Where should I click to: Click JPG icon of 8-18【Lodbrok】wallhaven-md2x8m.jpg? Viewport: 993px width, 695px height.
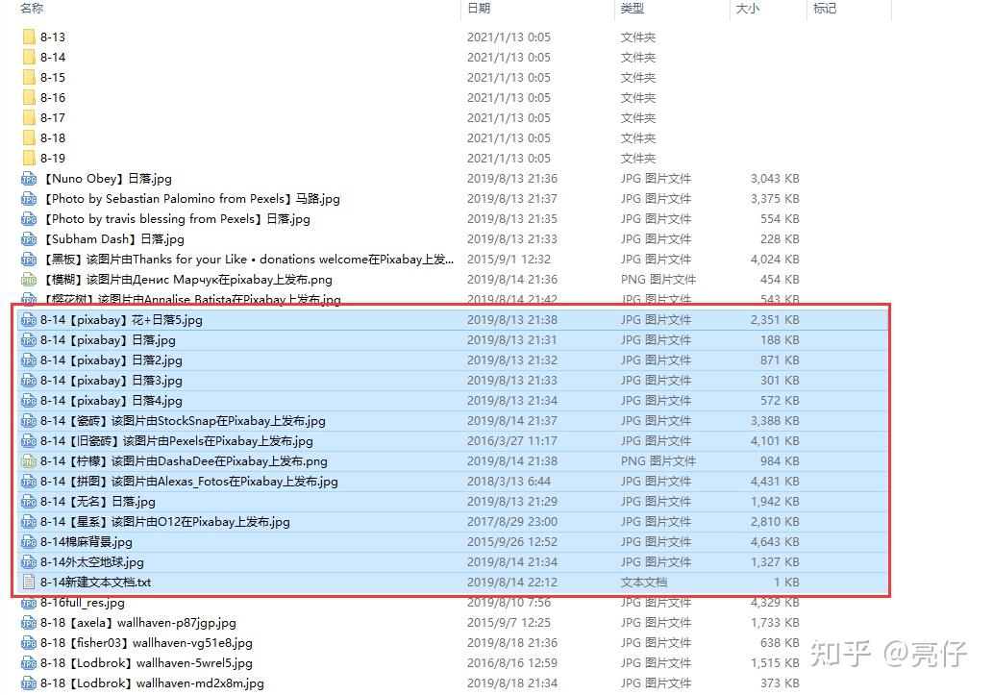click(x=29, y=683)
